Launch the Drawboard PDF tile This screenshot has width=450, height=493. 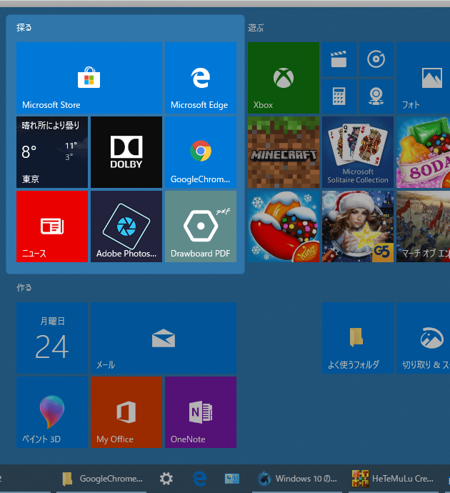pyautogui.click(x=201, y=226)
